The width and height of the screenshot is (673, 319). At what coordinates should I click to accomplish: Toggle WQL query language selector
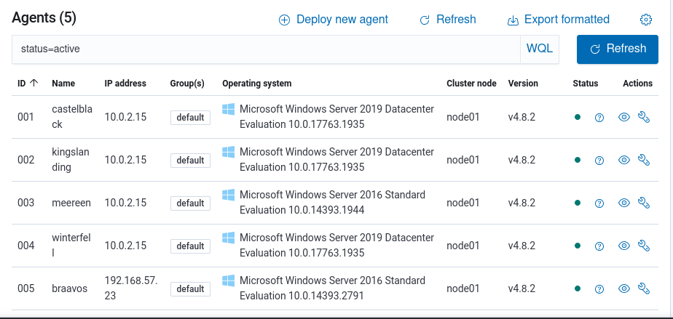click(540, 49)
